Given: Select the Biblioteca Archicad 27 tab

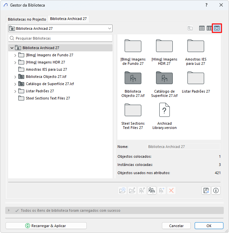Looking at the screenshot, I should click(x=68, y=19).
